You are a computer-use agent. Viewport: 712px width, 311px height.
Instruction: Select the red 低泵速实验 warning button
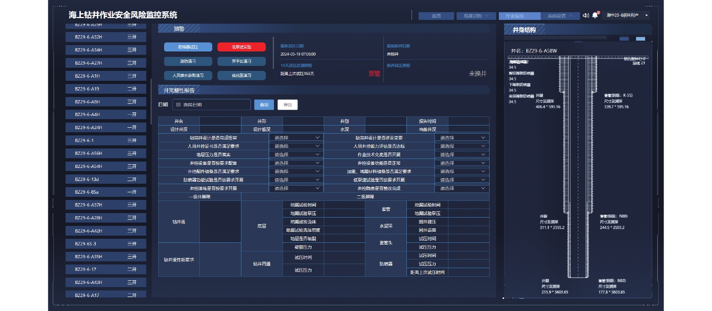click(x=241, y=47)
